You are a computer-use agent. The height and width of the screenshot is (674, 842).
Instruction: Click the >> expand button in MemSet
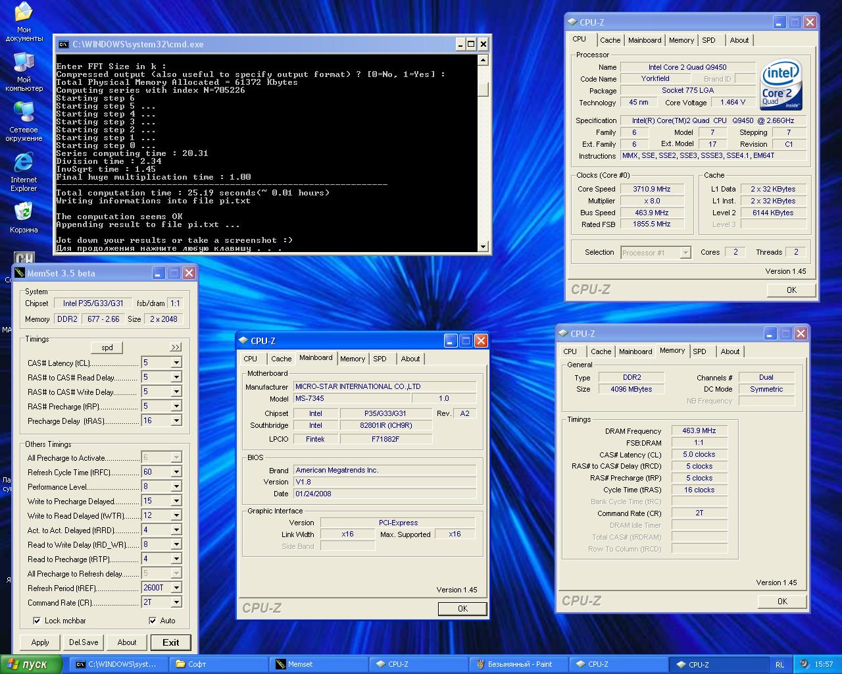click(x=176, y=348)
